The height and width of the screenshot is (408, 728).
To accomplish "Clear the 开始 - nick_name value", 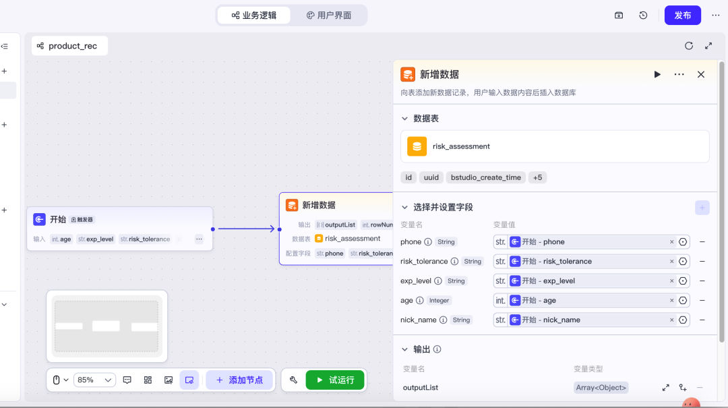I will (x=671, y=320).
